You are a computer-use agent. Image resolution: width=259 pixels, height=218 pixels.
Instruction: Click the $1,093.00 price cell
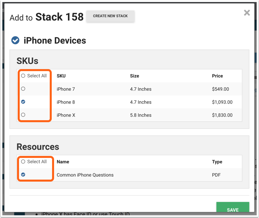(x=222, y=102)
